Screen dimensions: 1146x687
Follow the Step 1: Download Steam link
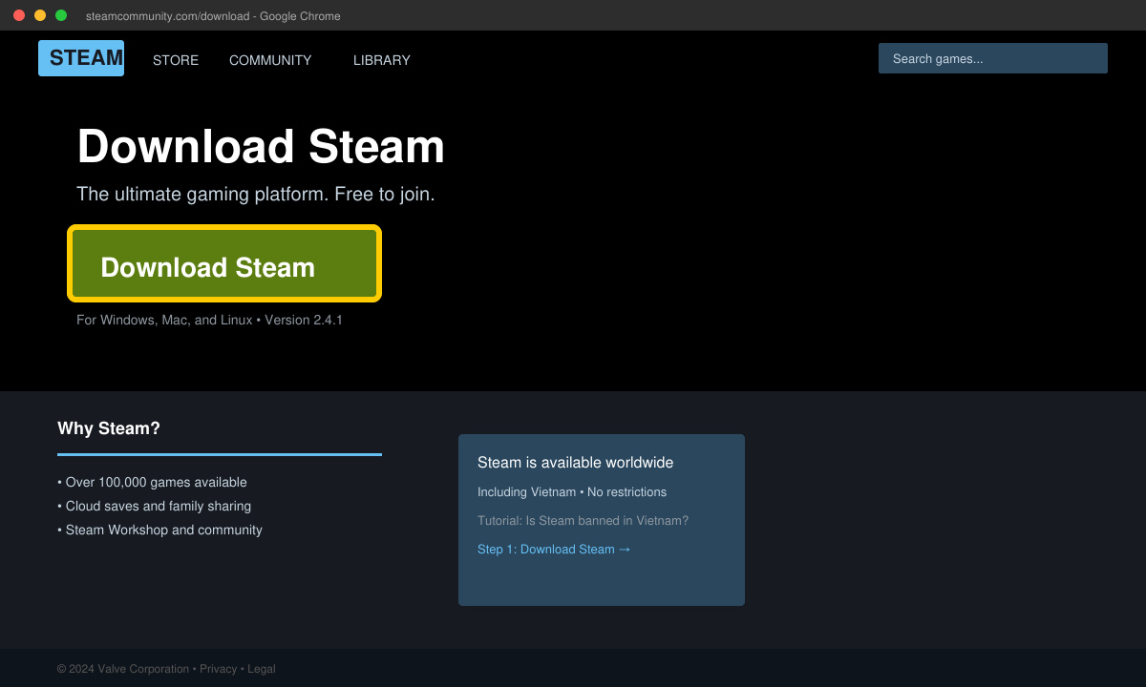pos(554,549)
